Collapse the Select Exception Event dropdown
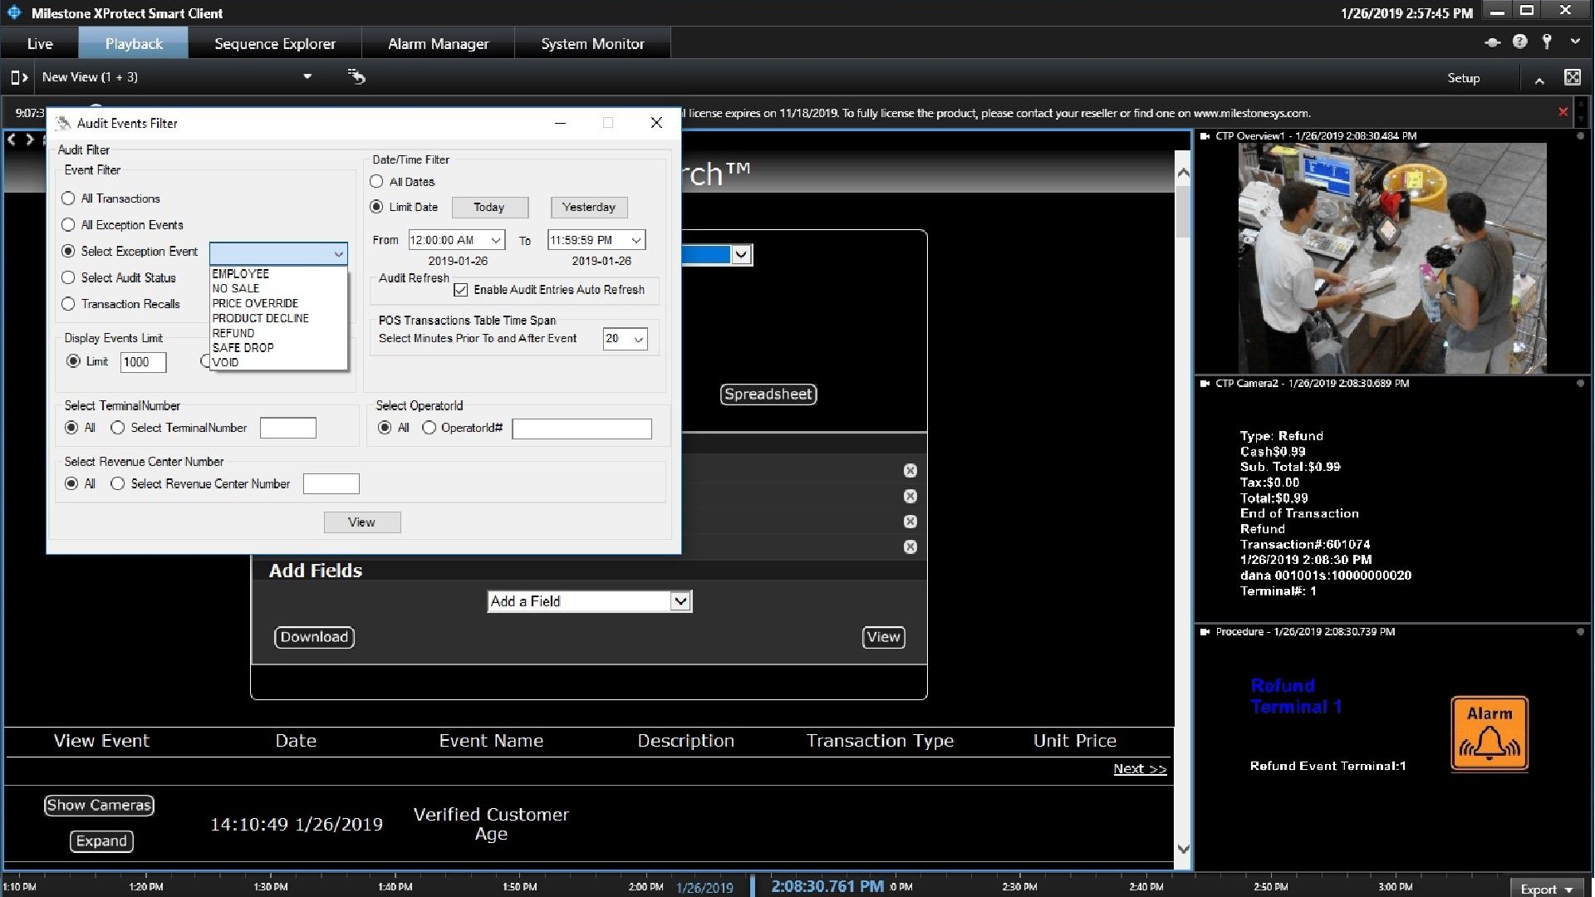This screenshot has height=897, width=1595. (338, 254)
